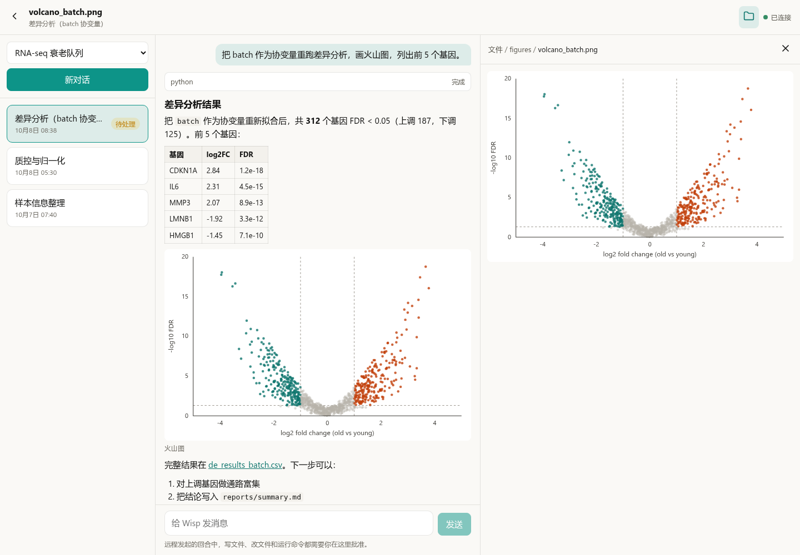Viewport: 800px width, 555px height.
Task: Click the 已连接 connection status
Action: pyautogui.click(x=777, y=18)
